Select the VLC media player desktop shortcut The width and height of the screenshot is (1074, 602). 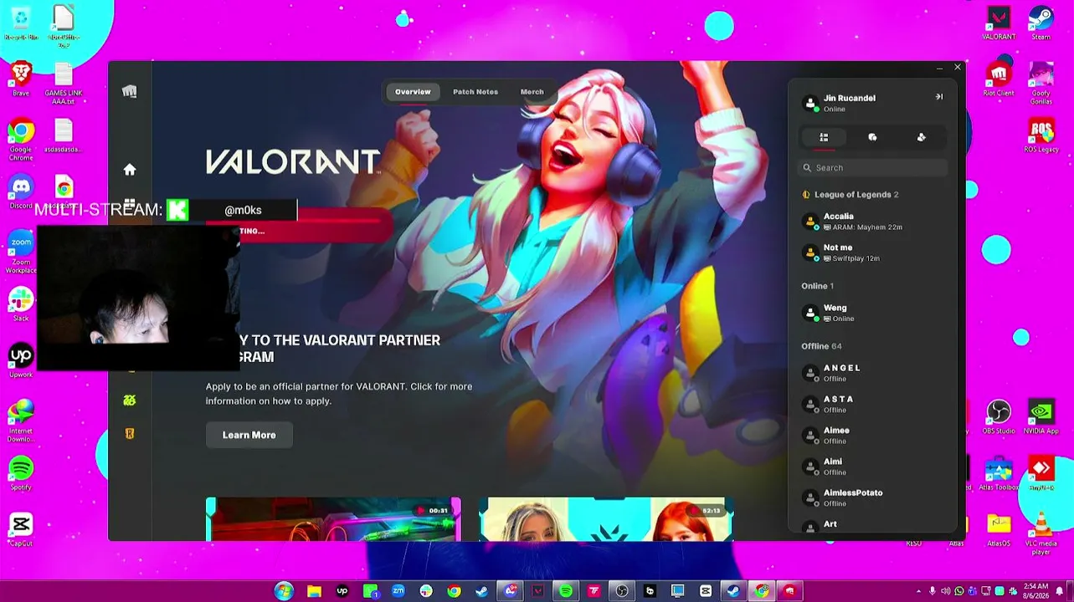click(1041, 534)
